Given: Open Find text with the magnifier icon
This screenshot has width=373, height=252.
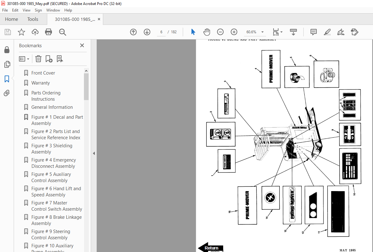Looking at the screenshot, I should 62,32.
